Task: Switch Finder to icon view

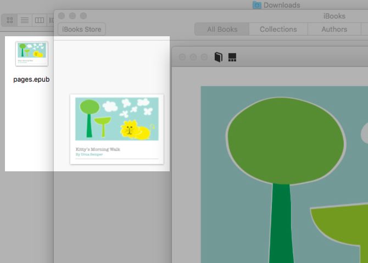Action: click(10, 20)
